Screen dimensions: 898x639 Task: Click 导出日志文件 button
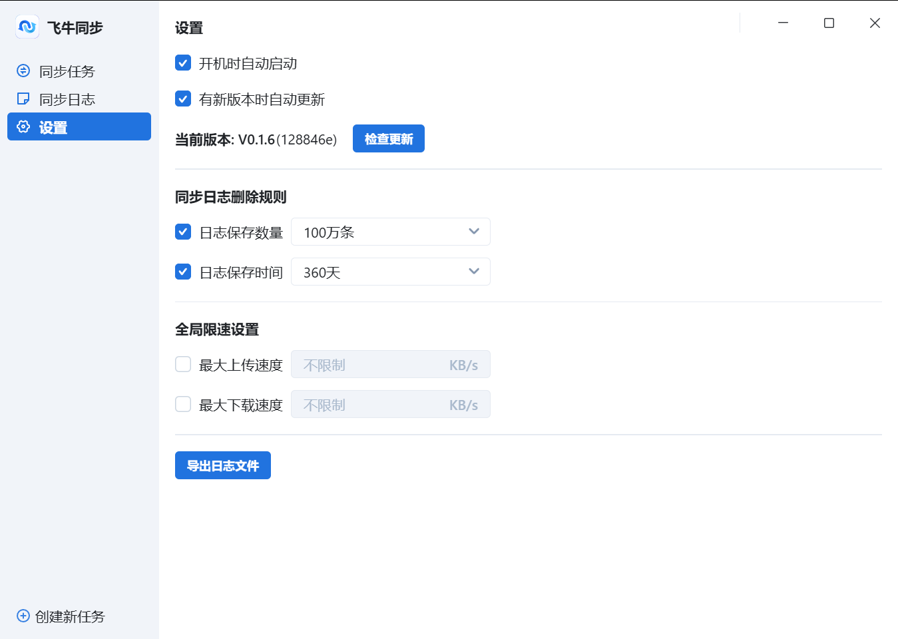point(223,465)
